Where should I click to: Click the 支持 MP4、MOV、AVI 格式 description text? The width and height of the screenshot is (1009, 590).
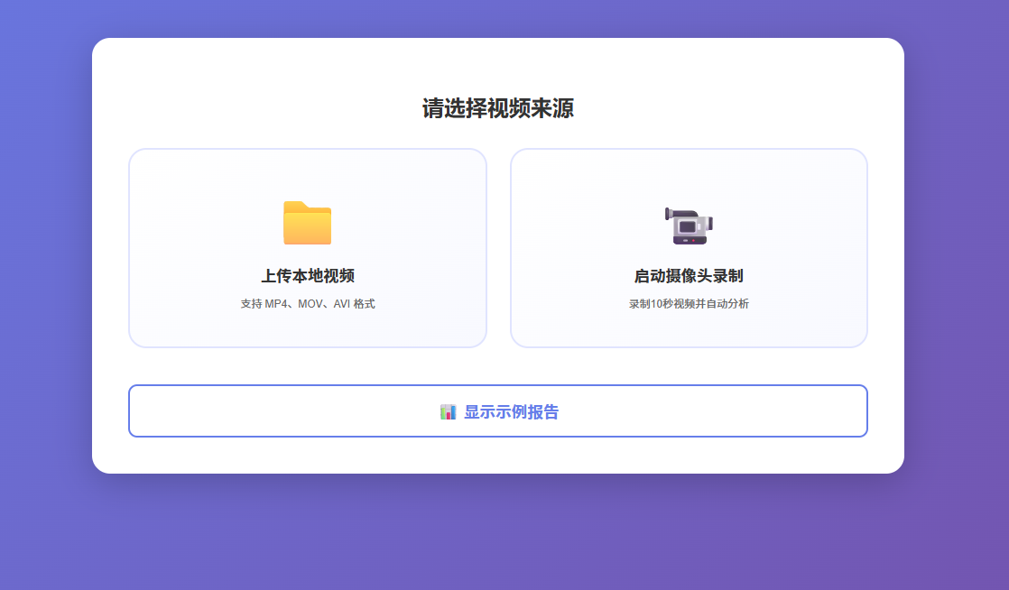pyautogui.click(x=307, y=304)
